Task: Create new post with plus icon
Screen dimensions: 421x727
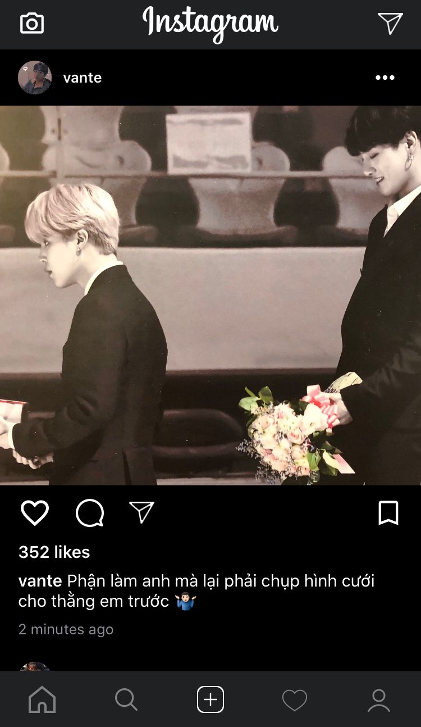Action: pyautogui.click(x=210, y=699)
